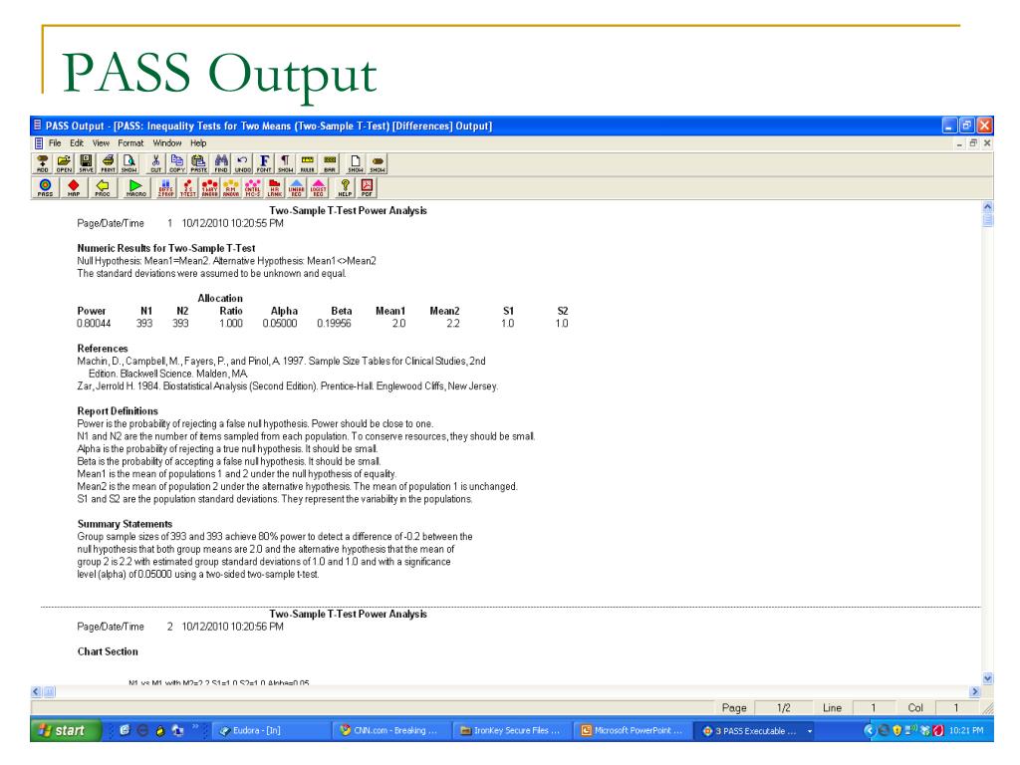Switch to Eudora - [In] taskbar button

[x=268, y=730]
